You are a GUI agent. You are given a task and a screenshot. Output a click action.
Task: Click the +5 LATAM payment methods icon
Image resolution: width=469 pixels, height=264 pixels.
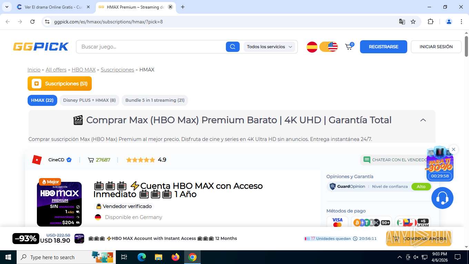(412, 222)
